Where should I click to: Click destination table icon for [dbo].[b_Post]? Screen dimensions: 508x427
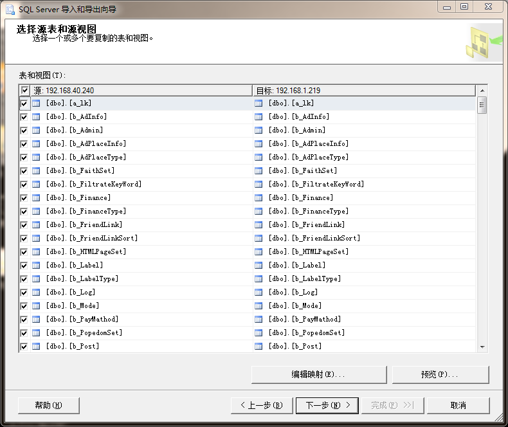(x=259, y=347)
